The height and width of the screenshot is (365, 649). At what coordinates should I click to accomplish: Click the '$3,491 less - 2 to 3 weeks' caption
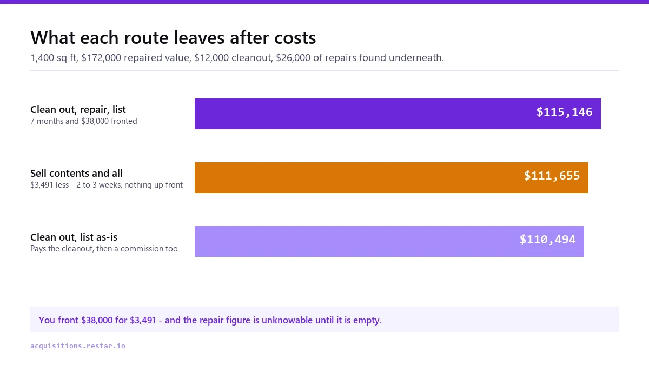click(x=107, y=185)
